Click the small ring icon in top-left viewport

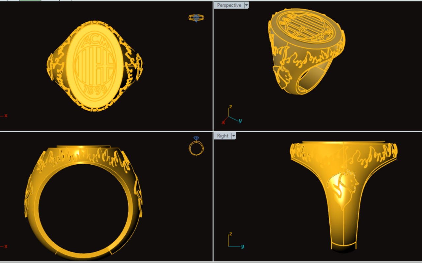[x=196, y=18]
